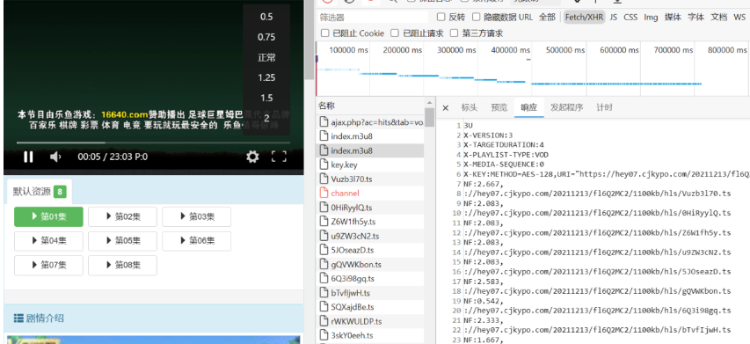Filter requests by JS
This screenshot has height=344, width=750.
(x=613, y=18)
